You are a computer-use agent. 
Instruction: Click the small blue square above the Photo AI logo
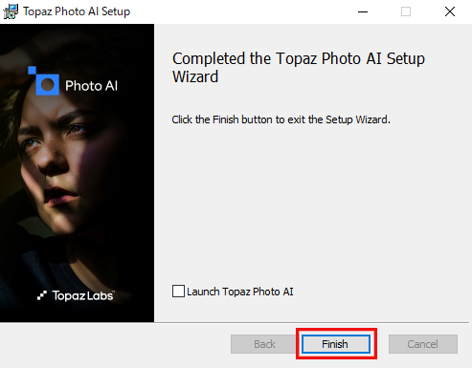point(32,70)
